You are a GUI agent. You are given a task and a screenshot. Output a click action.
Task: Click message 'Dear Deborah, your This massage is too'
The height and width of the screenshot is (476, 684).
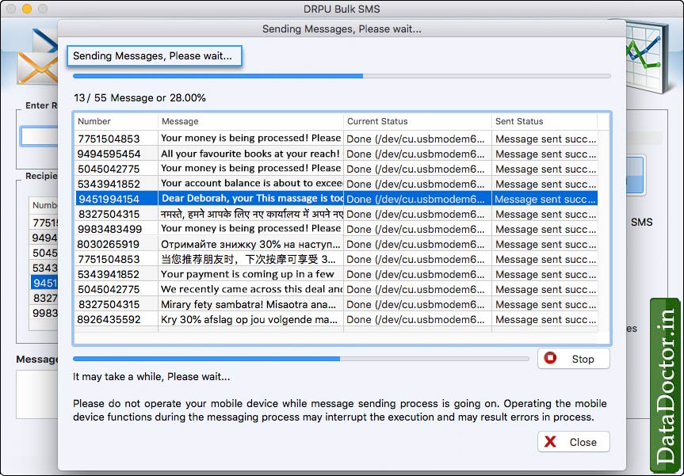click(252, 199)
